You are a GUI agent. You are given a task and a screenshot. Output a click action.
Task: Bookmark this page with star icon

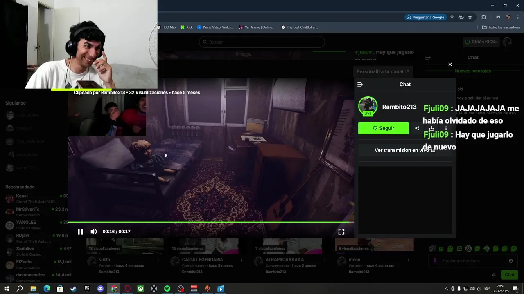[x=470, y=17]
